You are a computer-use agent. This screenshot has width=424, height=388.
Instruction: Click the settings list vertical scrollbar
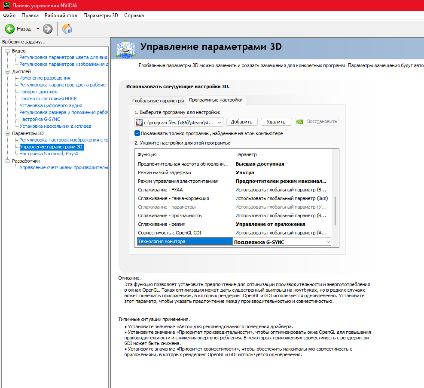point(335,211)
